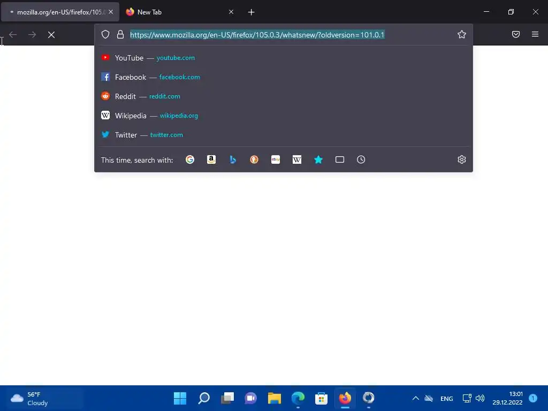This screenshot has height=411, width=548.
Task: Open Task View on the taskbar
Action: [227, 398]
